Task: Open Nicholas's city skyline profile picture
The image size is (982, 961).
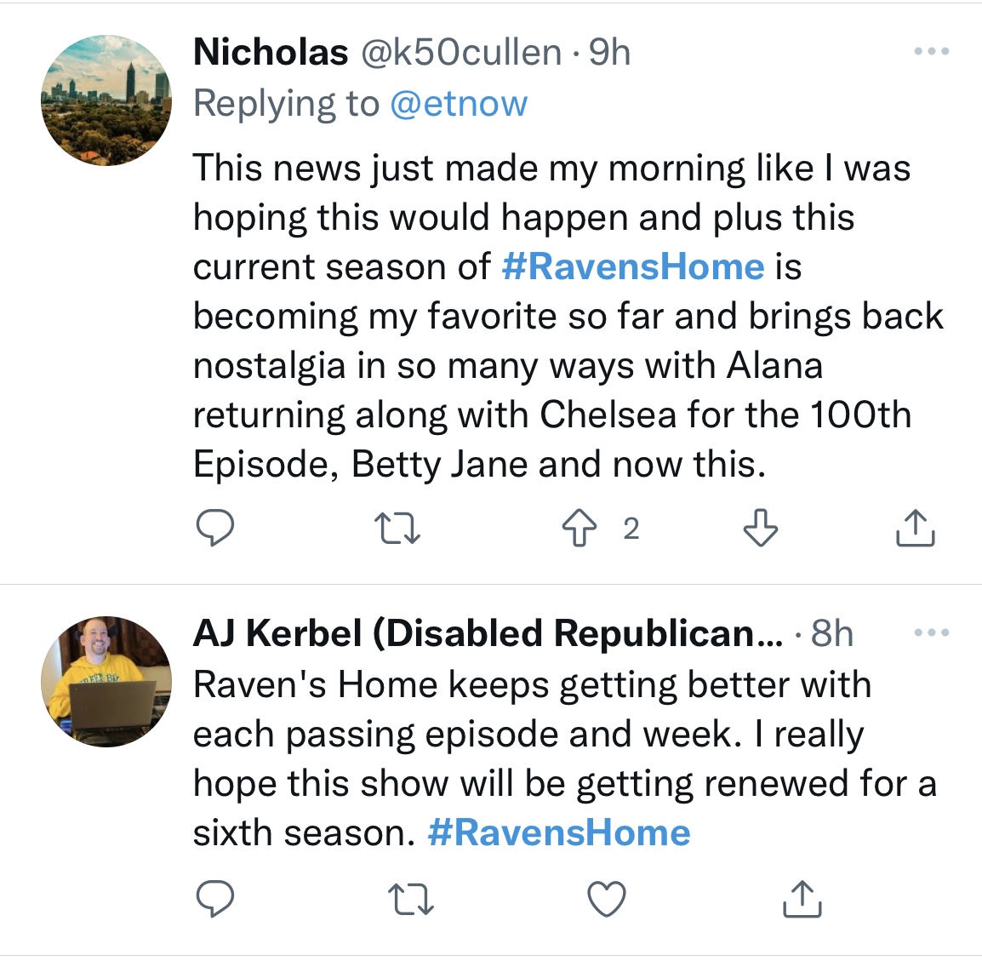Action: click(x=106, y=100)
